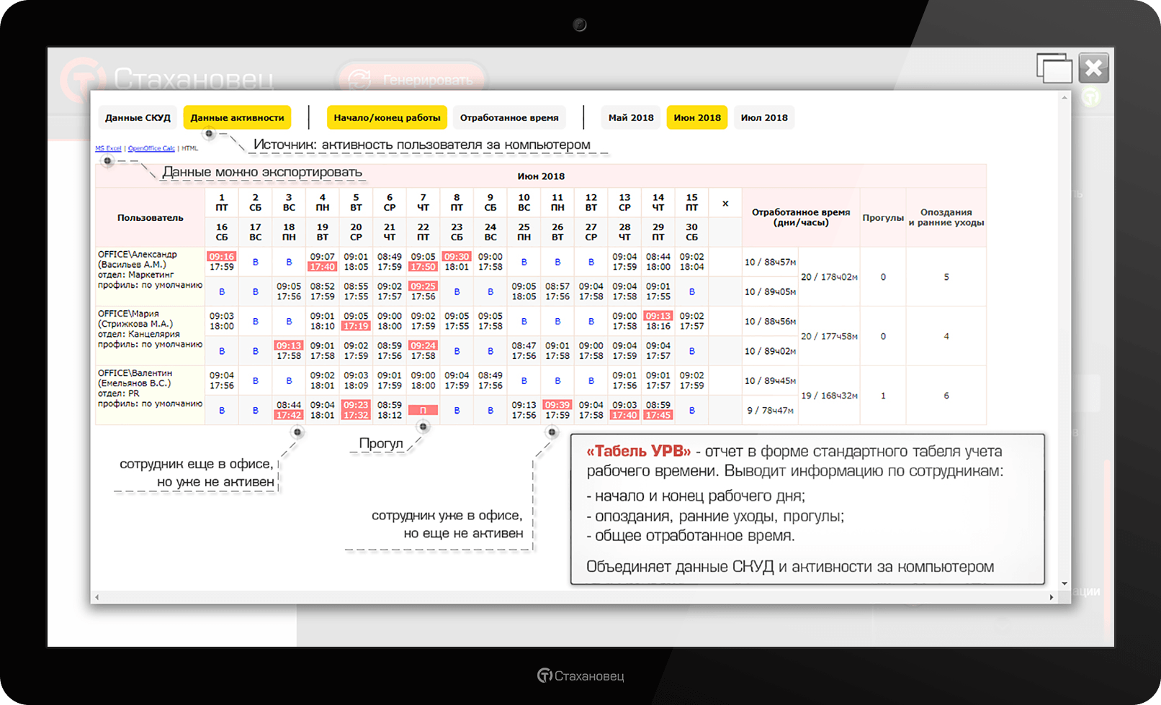Switch to Отработанное время view
This screenshot has height=705, width=1161.
tap(509, 117)
